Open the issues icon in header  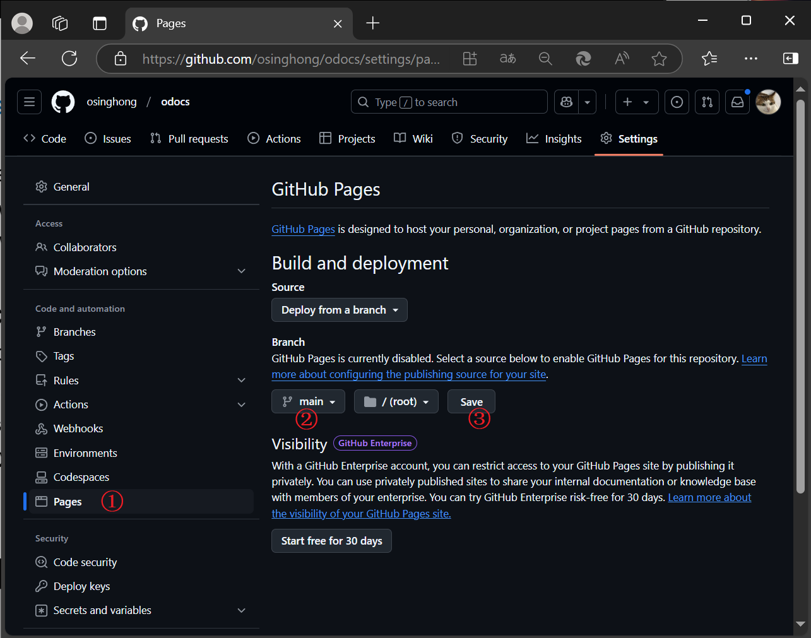677,102
